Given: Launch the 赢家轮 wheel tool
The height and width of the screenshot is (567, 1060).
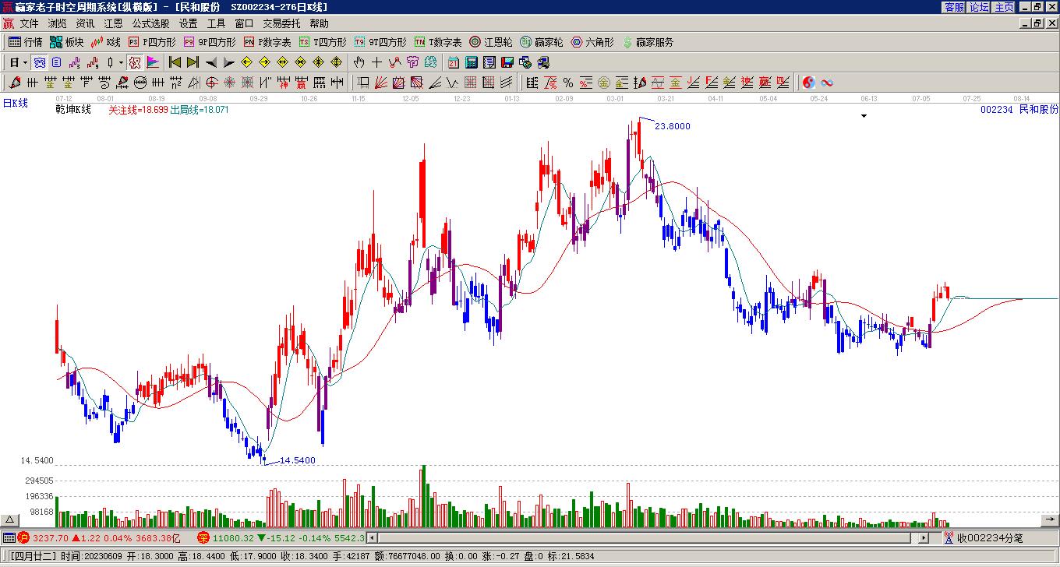Looking at the screenshot, I should [x=542, y=42].
